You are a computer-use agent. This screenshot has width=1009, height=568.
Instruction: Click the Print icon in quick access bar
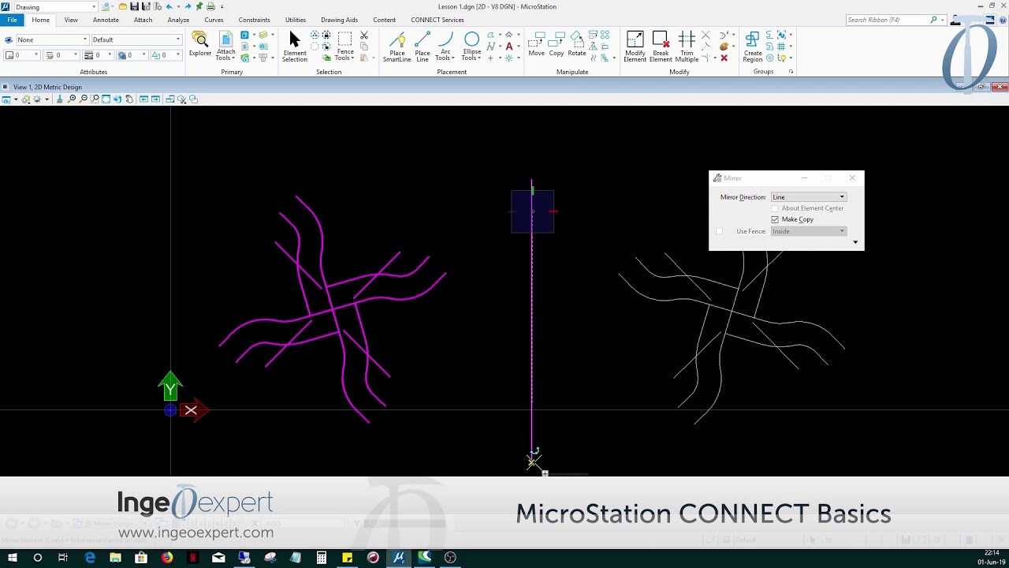tap(210, 6)
